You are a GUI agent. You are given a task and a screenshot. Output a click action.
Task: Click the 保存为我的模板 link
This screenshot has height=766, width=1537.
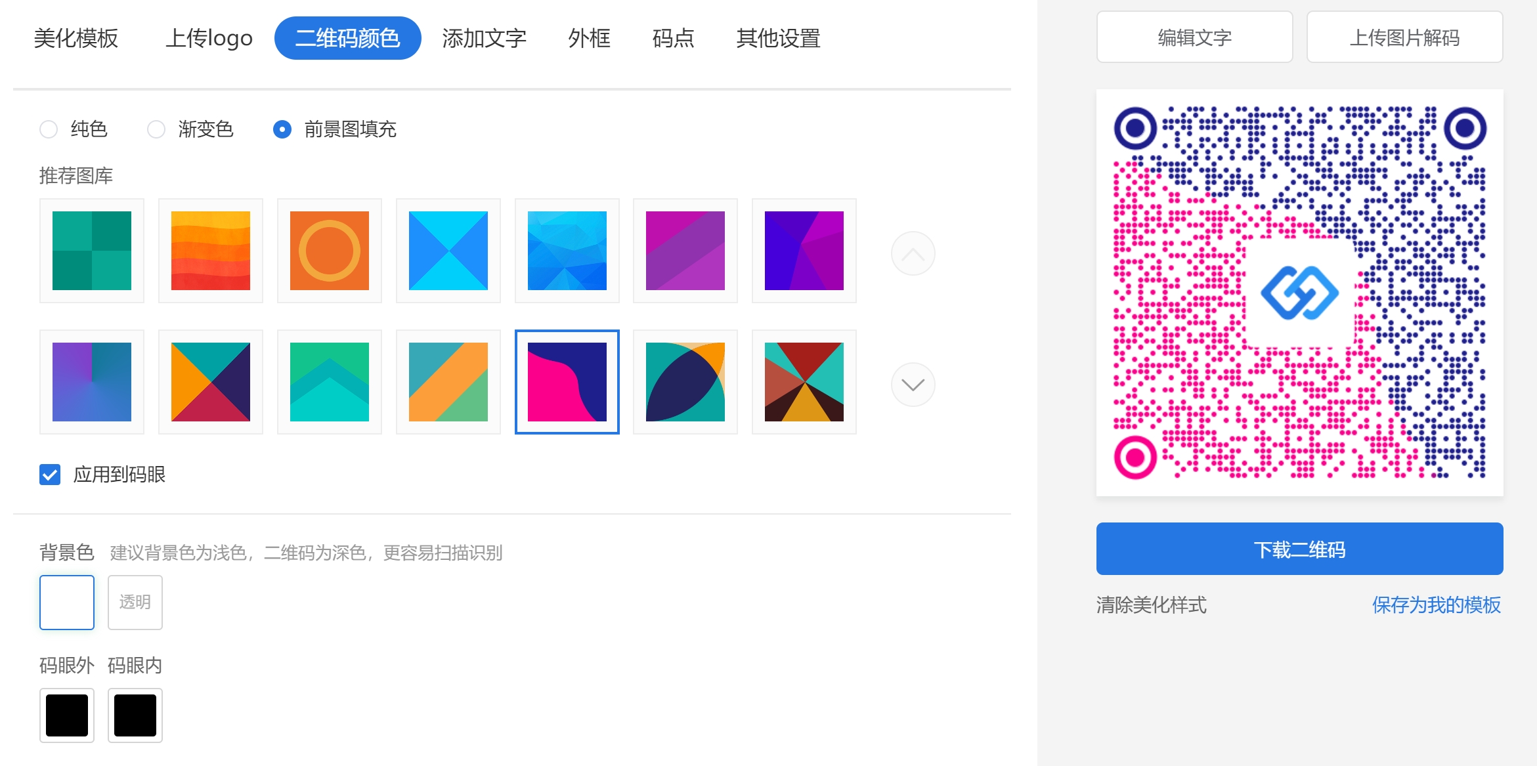[1437, 605]
